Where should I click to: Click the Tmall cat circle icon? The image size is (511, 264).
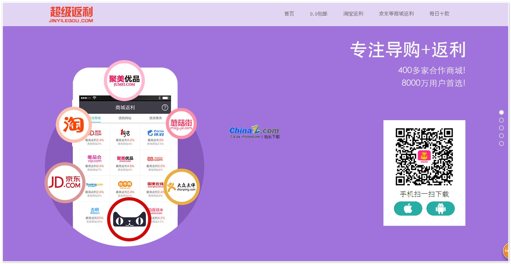129,219
